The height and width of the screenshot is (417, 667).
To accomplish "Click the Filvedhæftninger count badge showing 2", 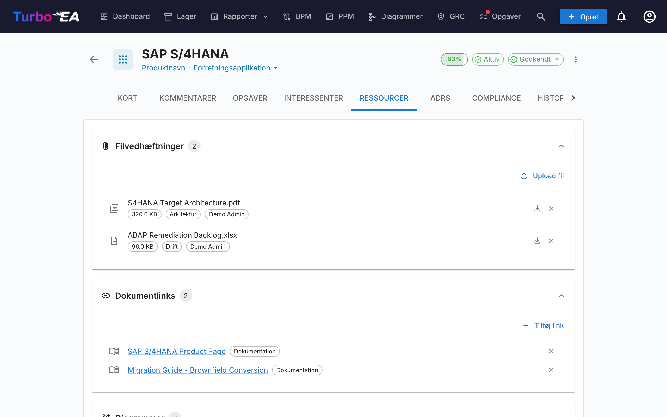I will [194, 146].
